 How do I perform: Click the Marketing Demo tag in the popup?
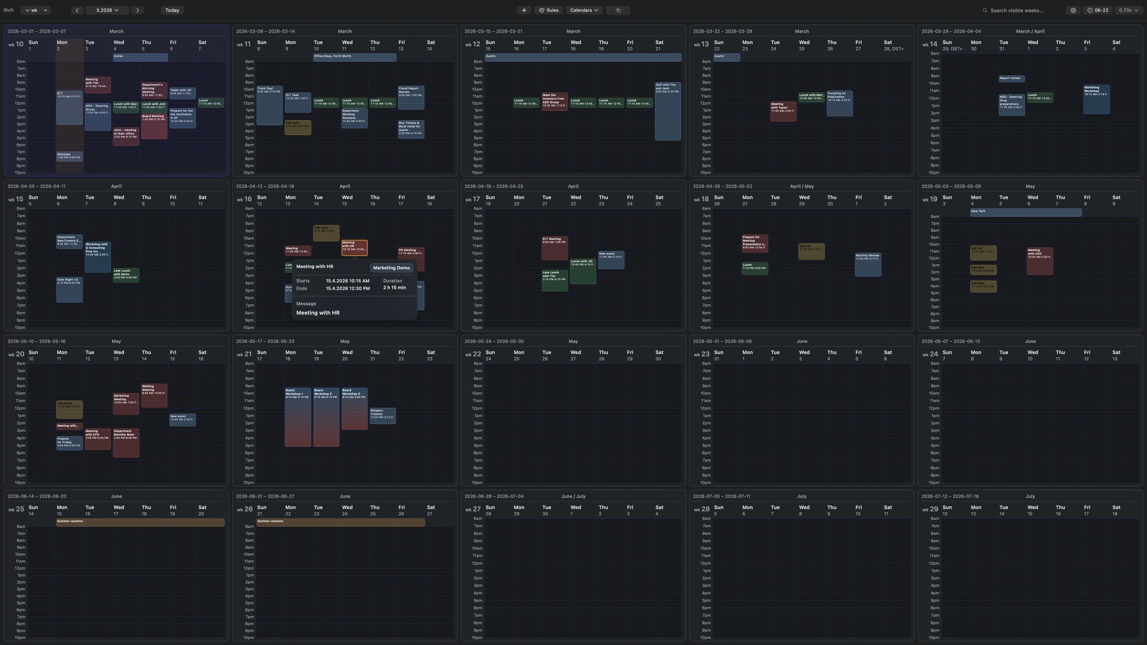pos(391,267)
